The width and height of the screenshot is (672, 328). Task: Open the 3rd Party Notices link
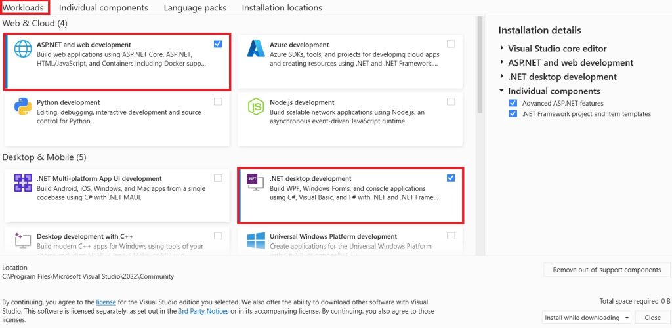pos(203,312)
